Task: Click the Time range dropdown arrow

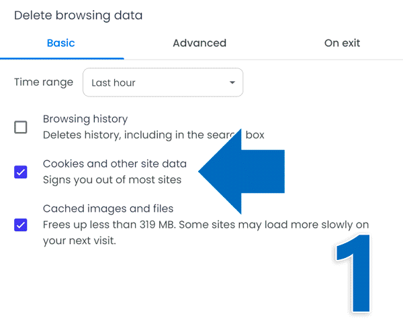Action: (x=232, y=82)
